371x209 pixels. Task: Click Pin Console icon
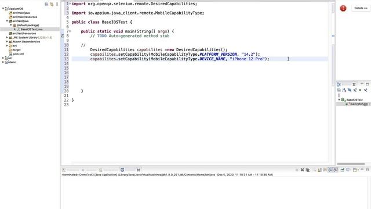[343, 170]
